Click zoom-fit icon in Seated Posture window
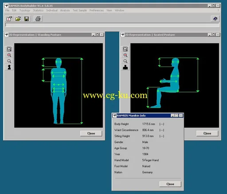Viewport: 227px width, 194px height. (125, 49)
